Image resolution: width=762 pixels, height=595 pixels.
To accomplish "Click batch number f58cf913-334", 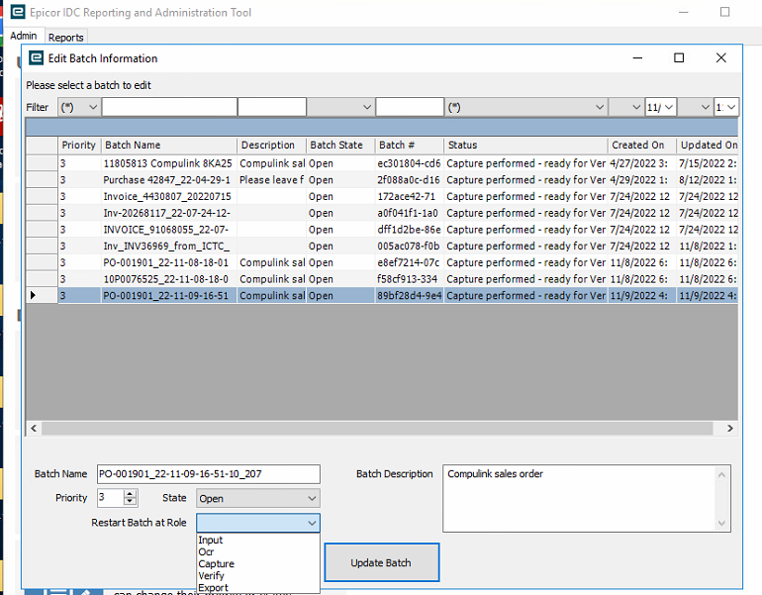I will point(409,279).
